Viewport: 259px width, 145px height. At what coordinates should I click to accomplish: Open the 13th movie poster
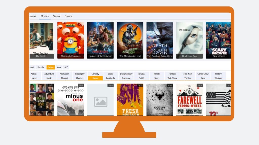(x=218, y=100)
